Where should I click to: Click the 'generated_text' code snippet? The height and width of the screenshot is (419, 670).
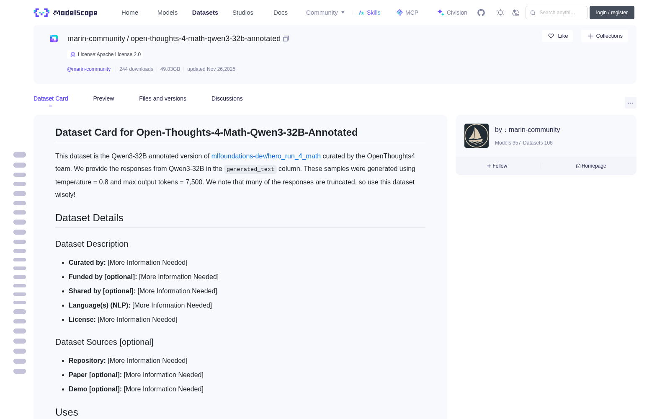pos(250,169)
